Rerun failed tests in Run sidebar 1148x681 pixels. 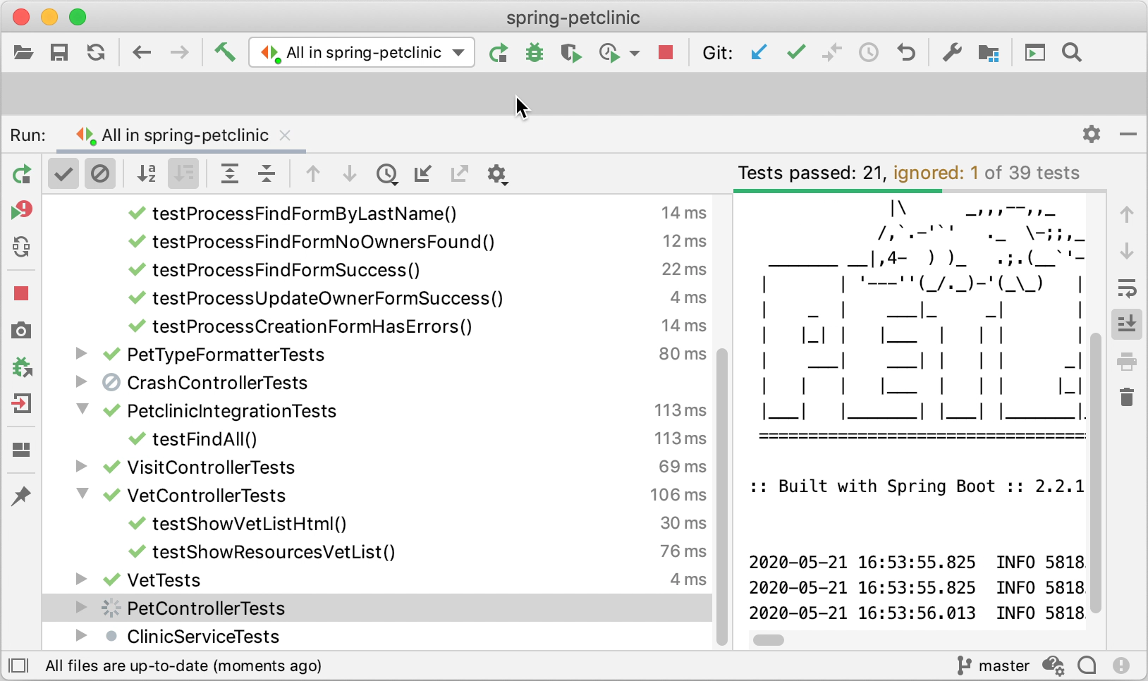tap(22, 210)
